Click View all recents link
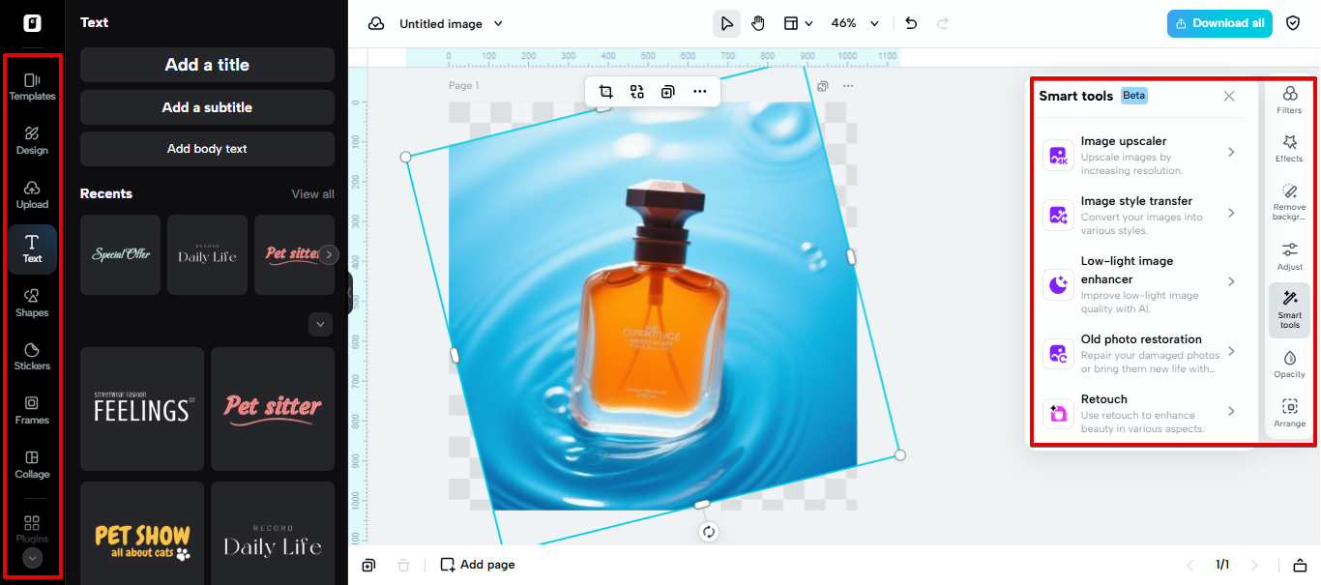 coord(312,194)
